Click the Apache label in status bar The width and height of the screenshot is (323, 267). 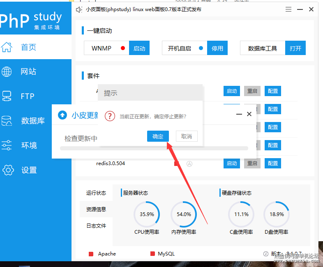click(x=107, y=254)
